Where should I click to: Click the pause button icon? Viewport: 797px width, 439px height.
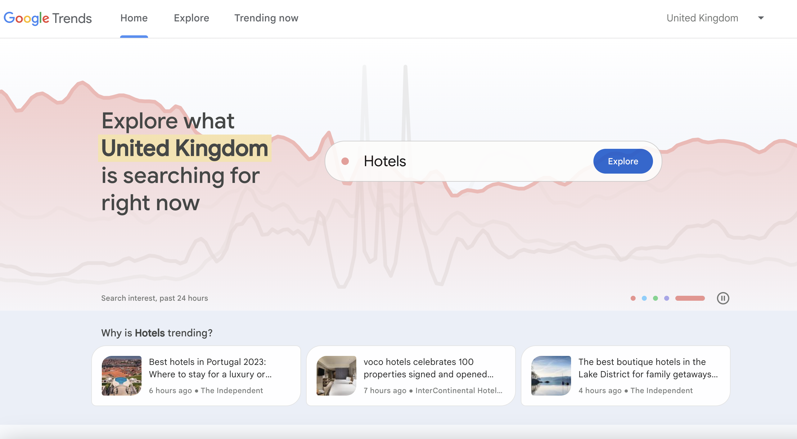(x=723, y=298)
